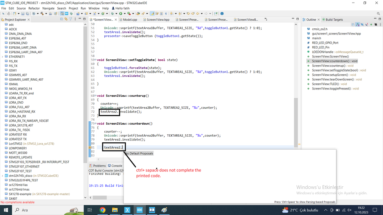Open the Run button dropdown arrow

125,14
